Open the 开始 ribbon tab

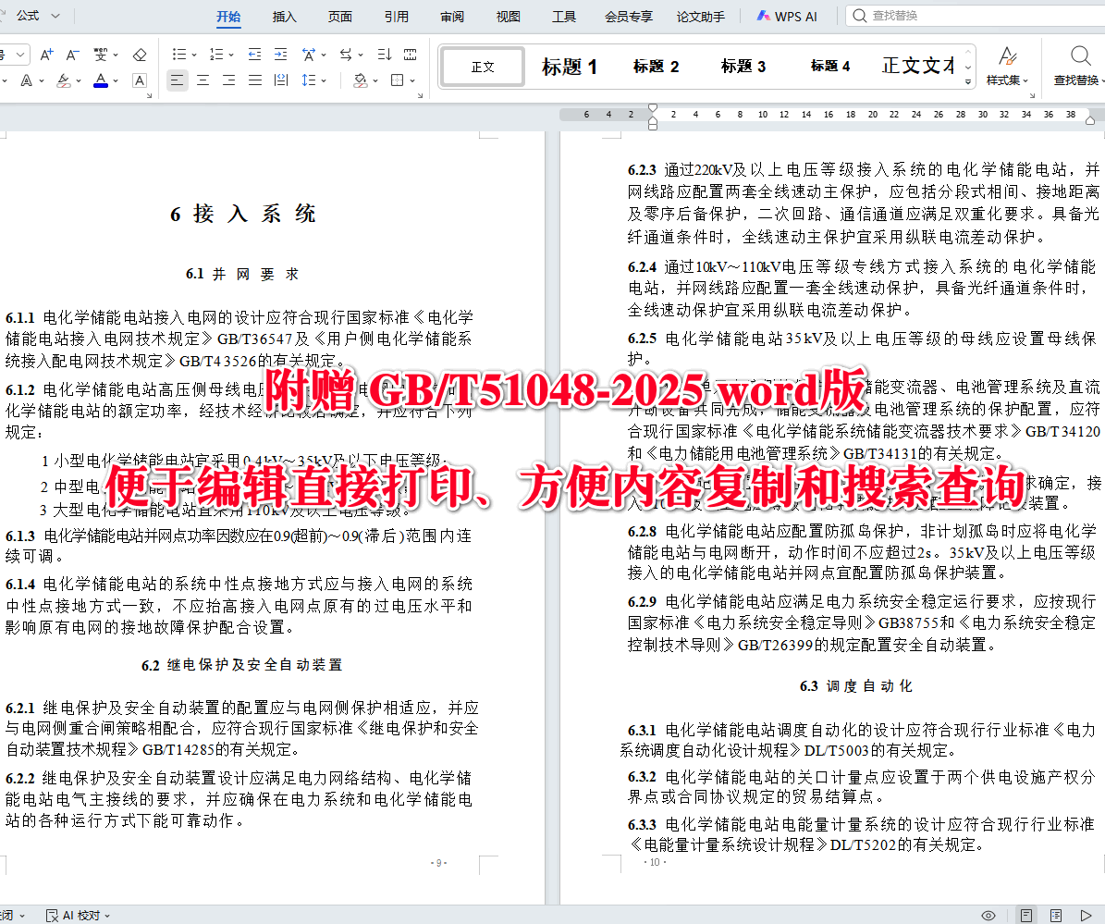click(x=228, y=17)
